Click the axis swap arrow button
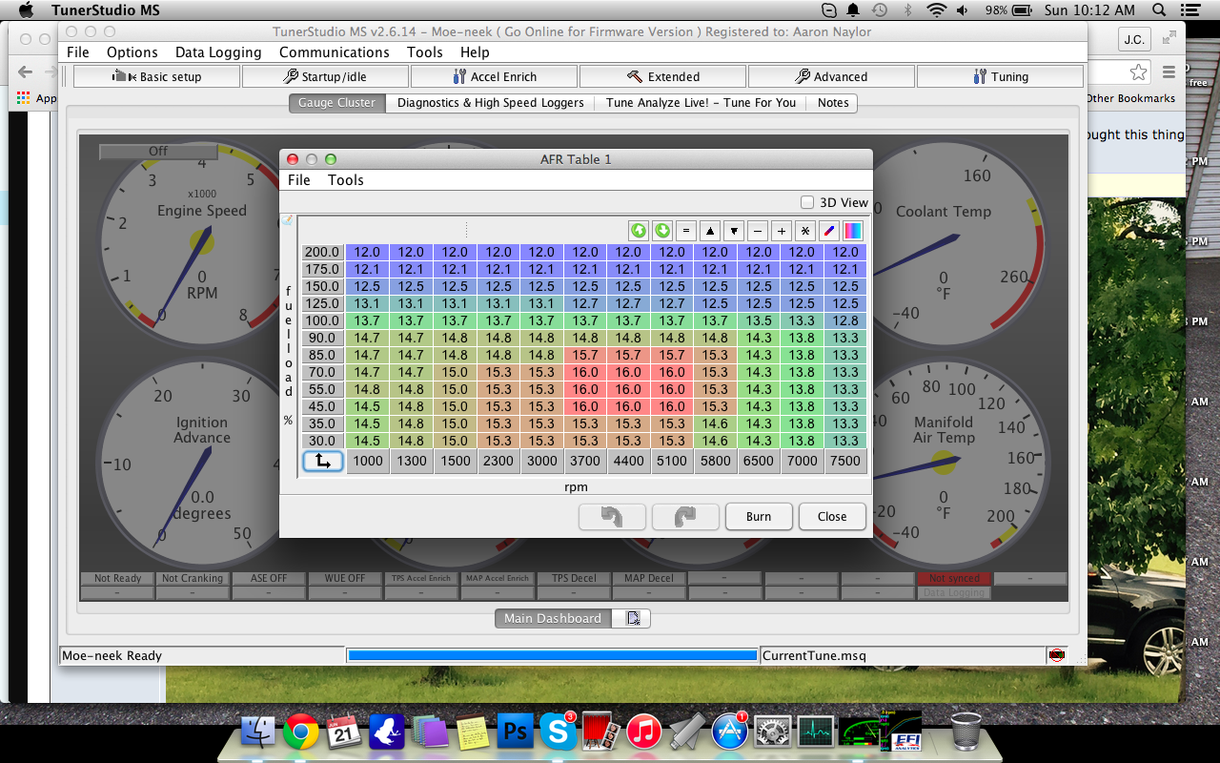Screen dimensions: 1220x763 (x=323, y=461)
